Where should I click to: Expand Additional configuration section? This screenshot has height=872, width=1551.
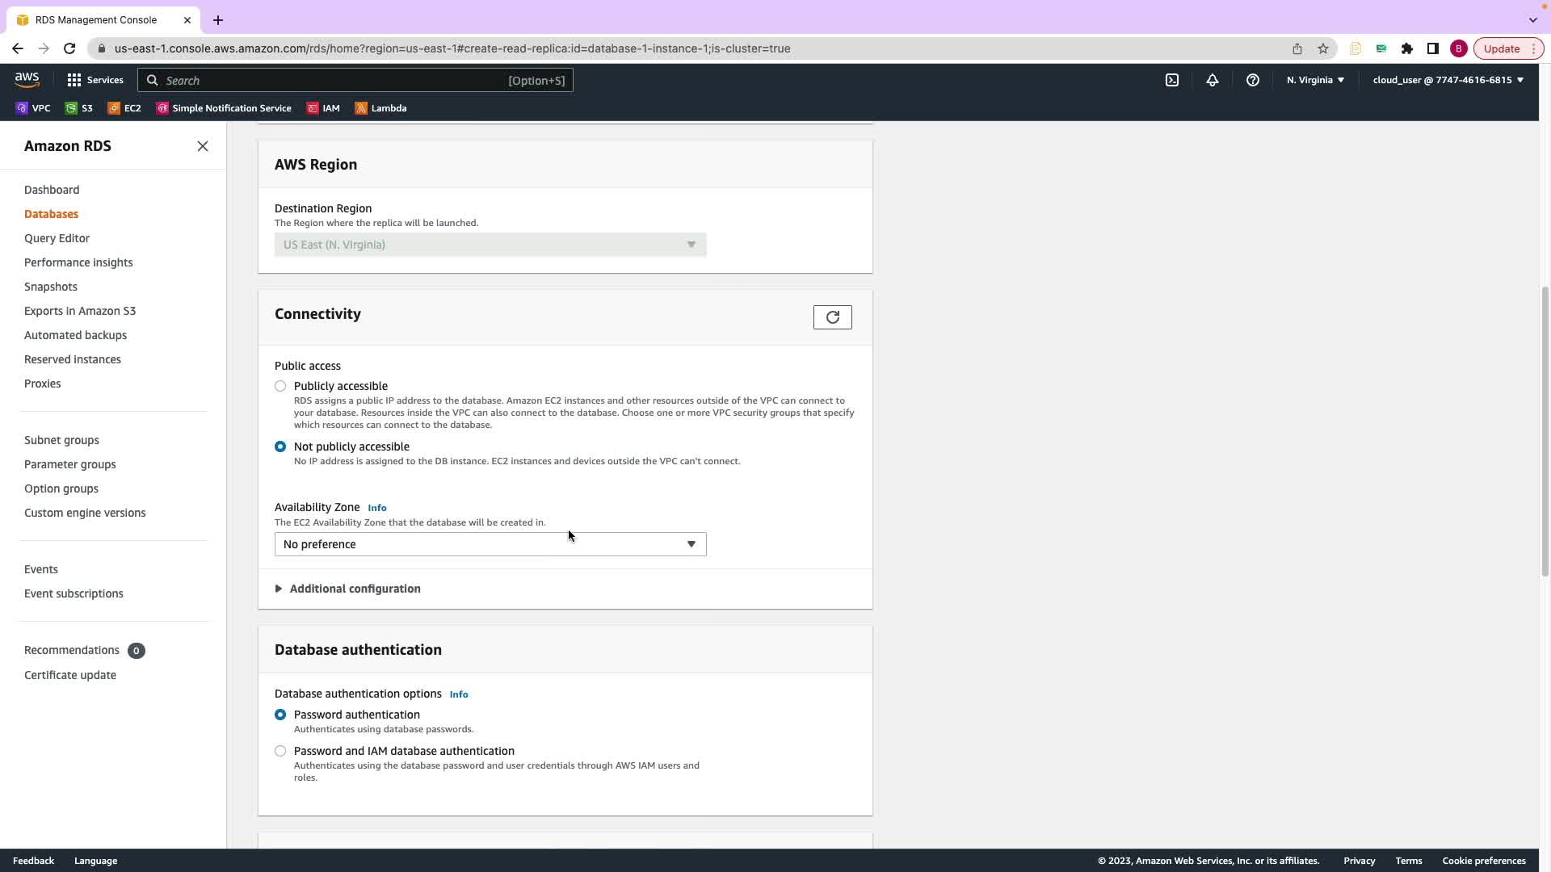click(x=355, y=589)
